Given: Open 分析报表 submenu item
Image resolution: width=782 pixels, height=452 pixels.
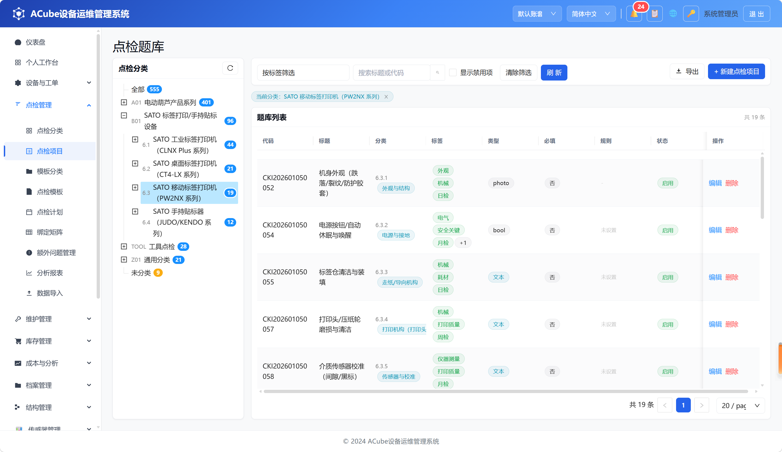Looking at the screenshot, I should [50, 273].
